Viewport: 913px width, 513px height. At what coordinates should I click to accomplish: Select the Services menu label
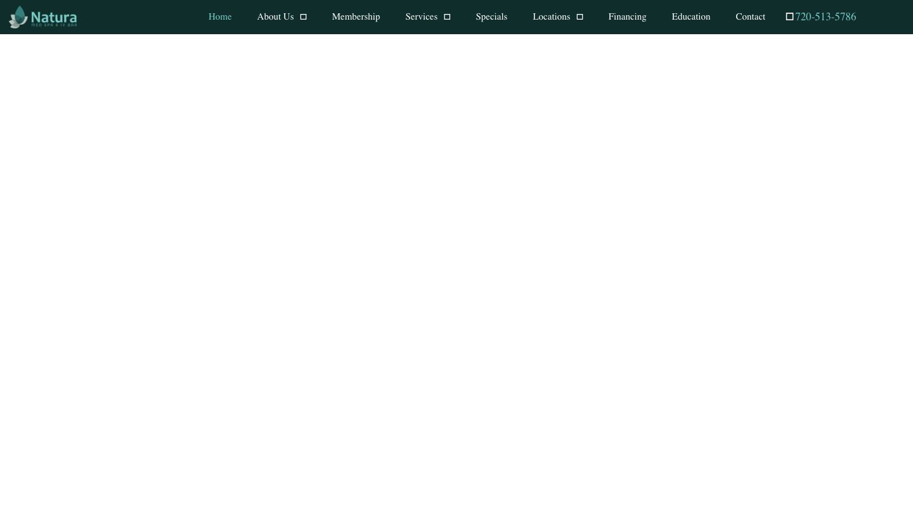coord(421,17)
